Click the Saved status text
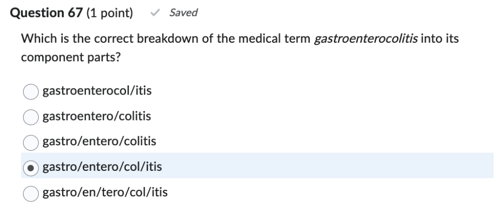This screenshot has height=214, width=502. [x=183, y=13]
